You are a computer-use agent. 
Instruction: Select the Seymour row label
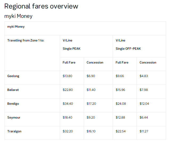[x=14, y=117]
